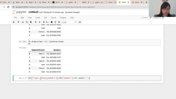Click the In [2] input prompt
Image resolution: width=176 pixels, height=99 pixels.
(23, 42)
